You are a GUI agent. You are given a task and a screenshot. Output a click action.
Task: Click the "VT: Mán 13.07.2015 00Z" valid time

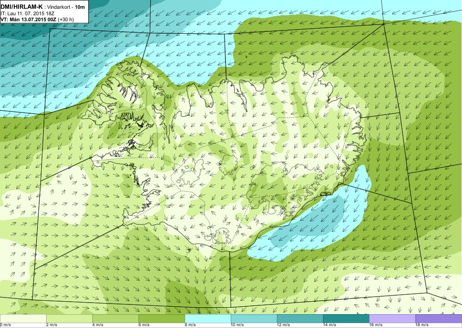(x=29, y=19)
